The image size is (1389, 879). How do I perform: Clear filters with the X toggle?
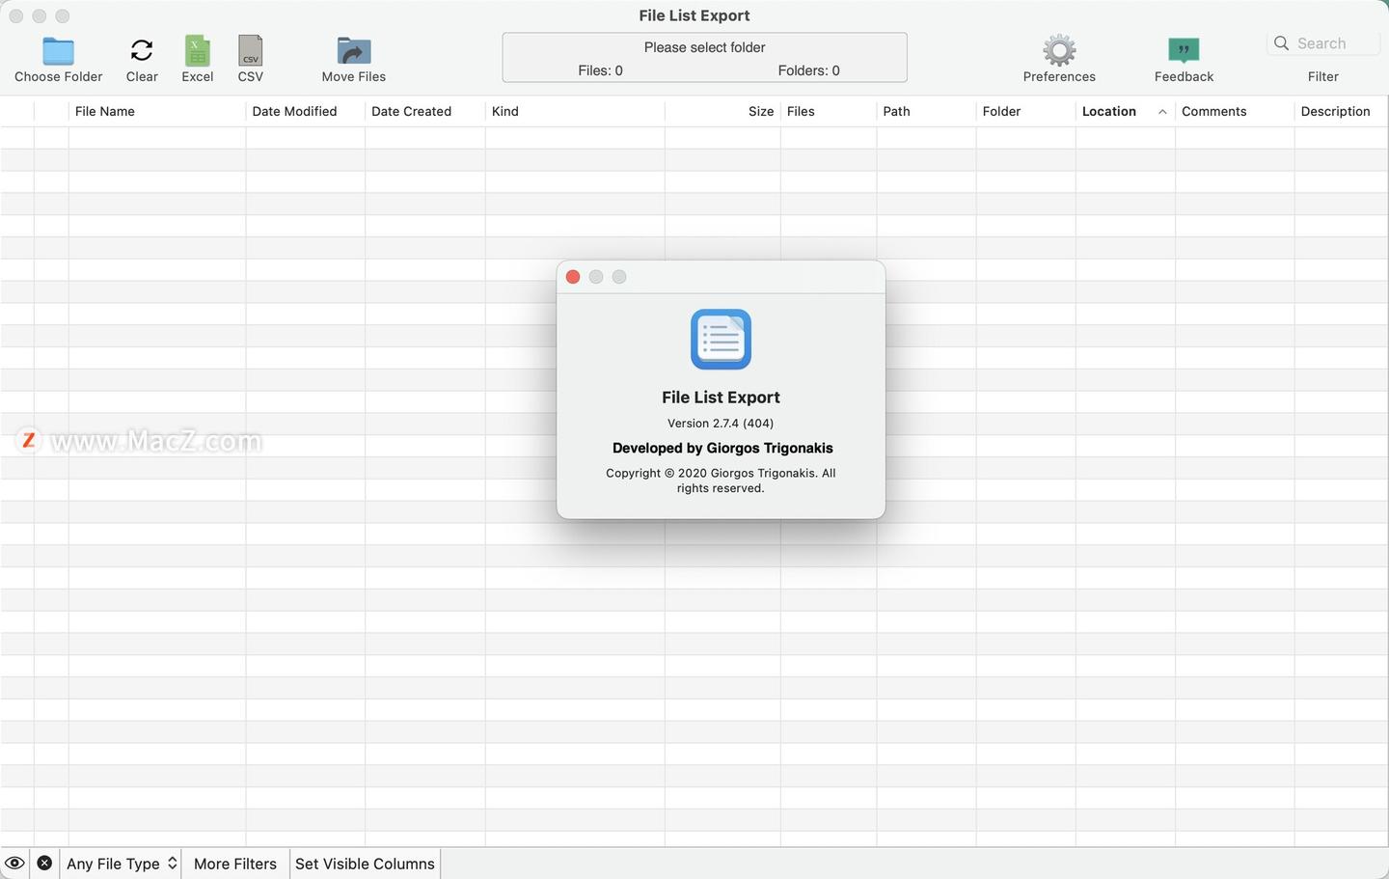[44, 863]
